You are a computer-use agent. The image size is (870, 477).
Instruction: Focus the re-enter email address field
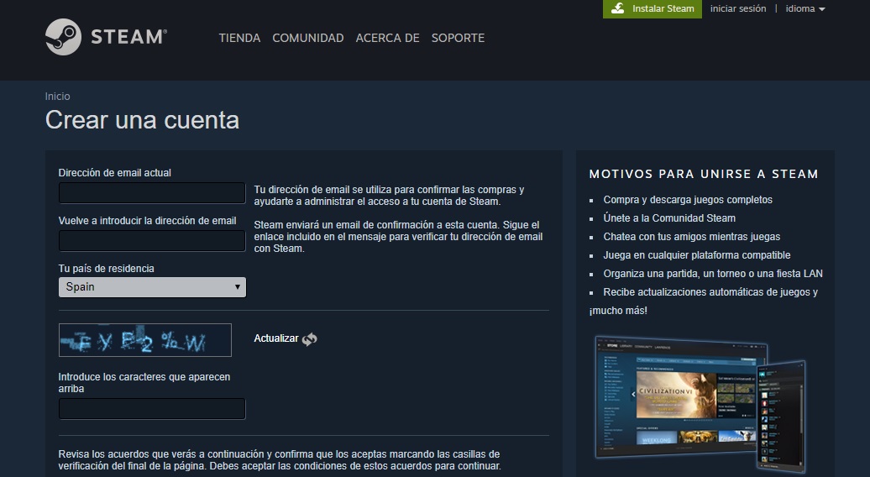coord(152,241)
